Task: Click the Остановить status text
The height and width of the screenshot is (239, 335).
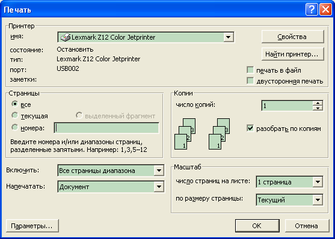Action: tap(75, 49)
